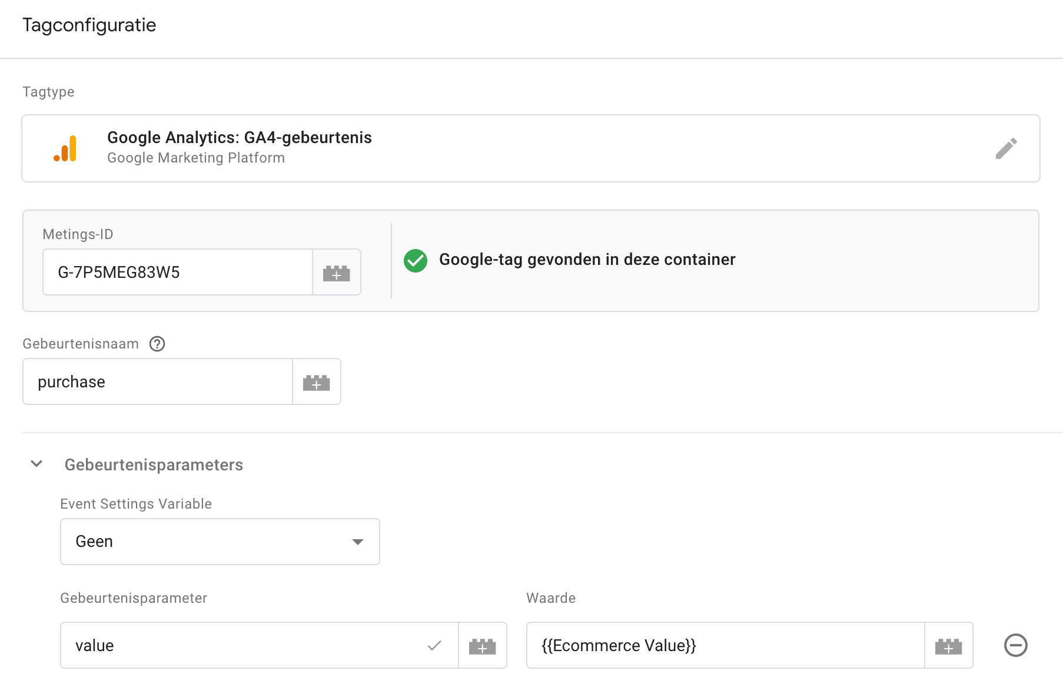Viewport: 1063px width, 677px height.
Task: Click the Google Marketing Platform subtitle
Action: pyautogui.click(x=196, y=158)
